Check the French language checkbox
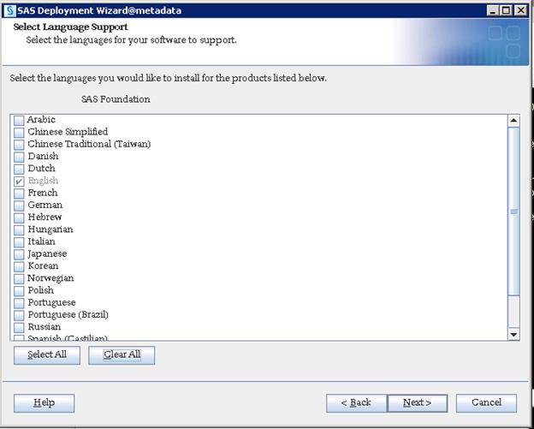This screenshot has width=534, height=429. [x=19, y=194]
